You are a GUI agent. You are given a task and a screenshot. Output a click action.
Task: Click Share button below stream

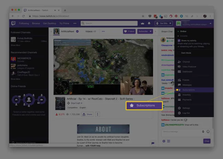pyautogui.click(x=87, y=114)
